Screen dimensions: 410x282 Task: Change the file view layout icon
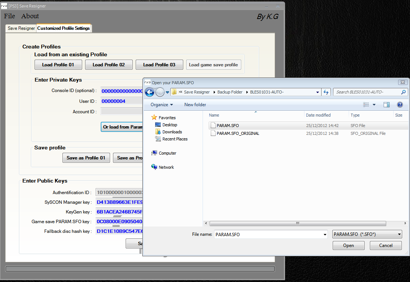tap(366, 105)
